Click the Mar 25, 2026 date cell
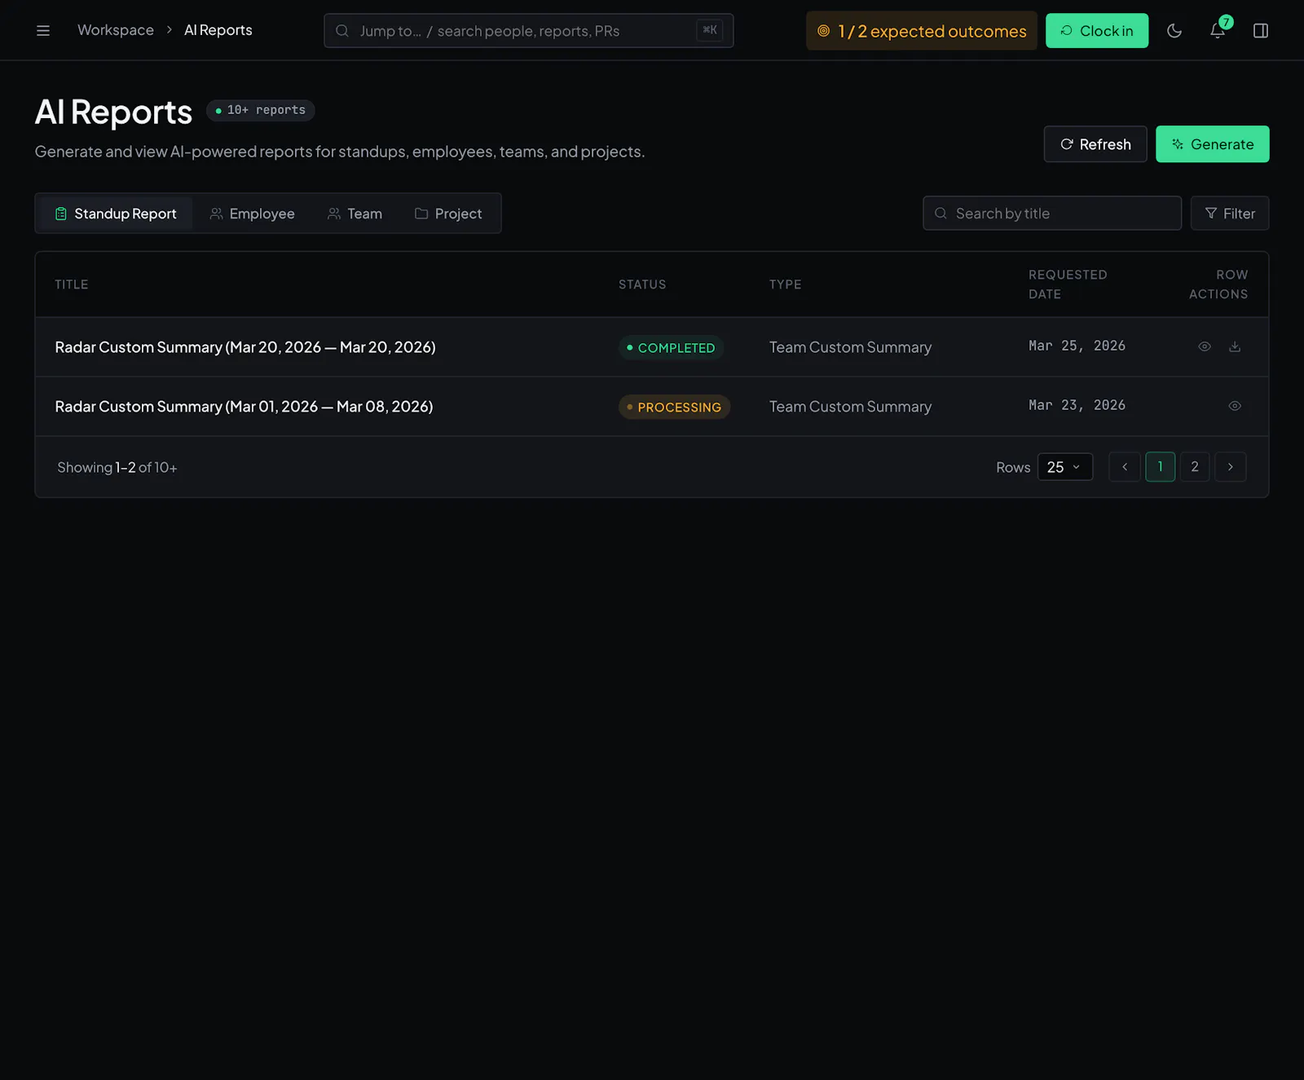 [x=1077, y=346]
